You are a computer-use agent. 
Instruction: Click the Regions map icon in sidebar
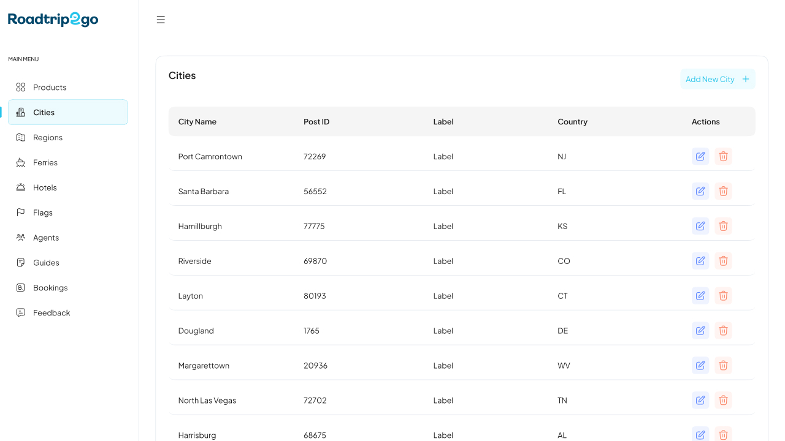coord(21,137)
